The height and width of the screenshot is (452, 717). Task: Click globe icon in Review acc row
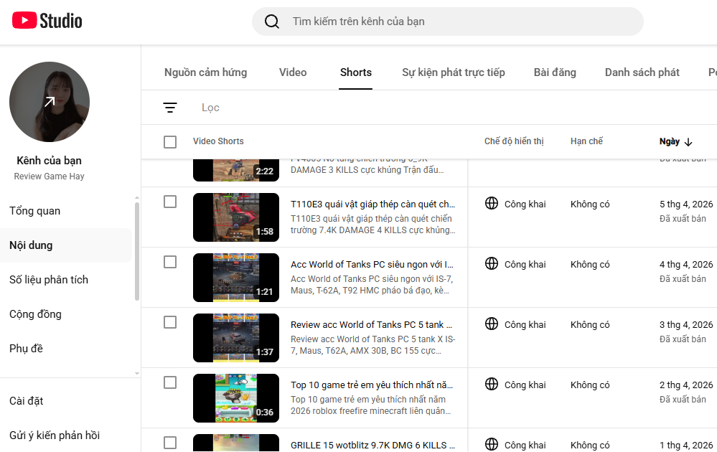tap(492, 324)
